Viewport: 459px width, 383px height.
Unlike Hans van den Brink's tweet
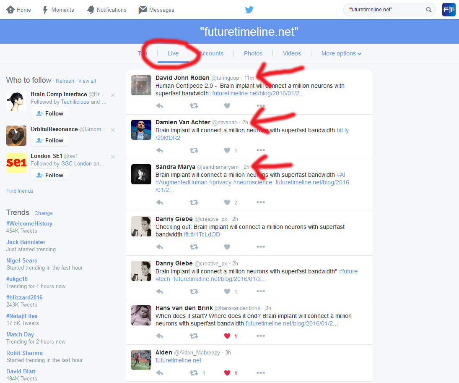click(227, 336)
